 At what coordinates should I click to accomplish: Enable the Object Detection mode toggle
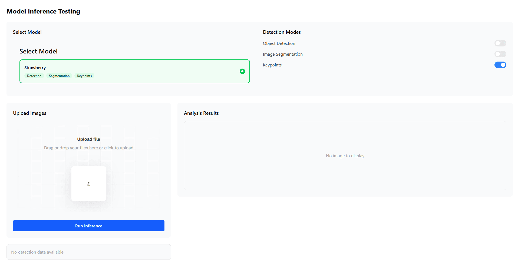tap(500, 43)
